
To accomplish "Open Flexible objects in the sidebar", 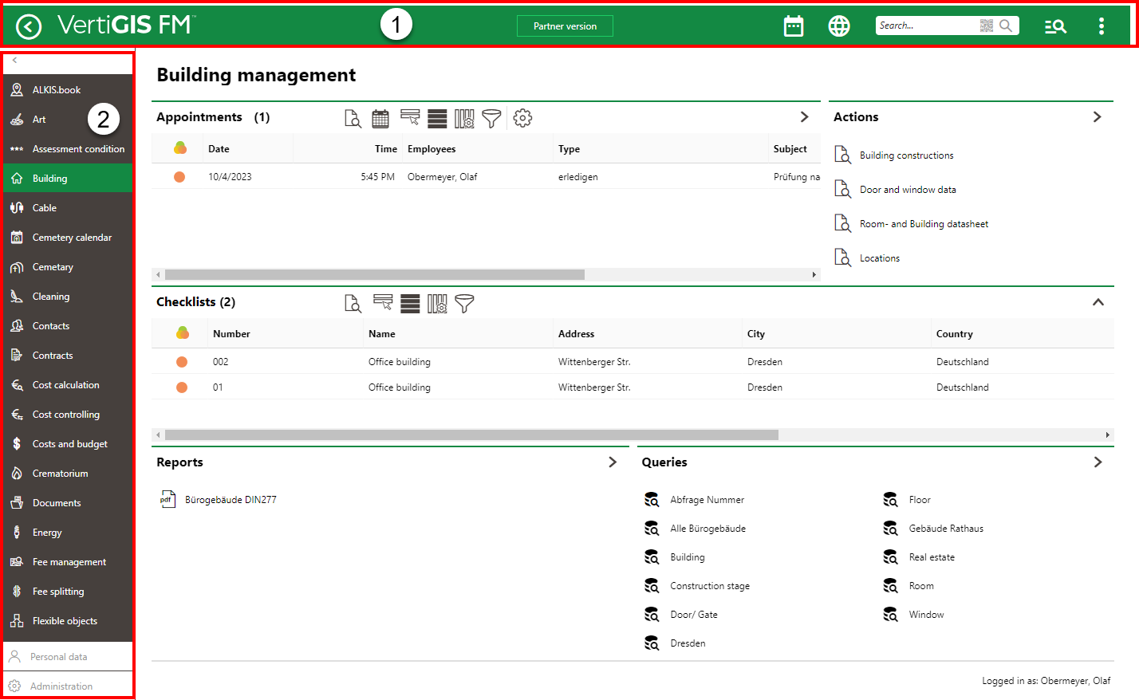I will pos(68,621).
